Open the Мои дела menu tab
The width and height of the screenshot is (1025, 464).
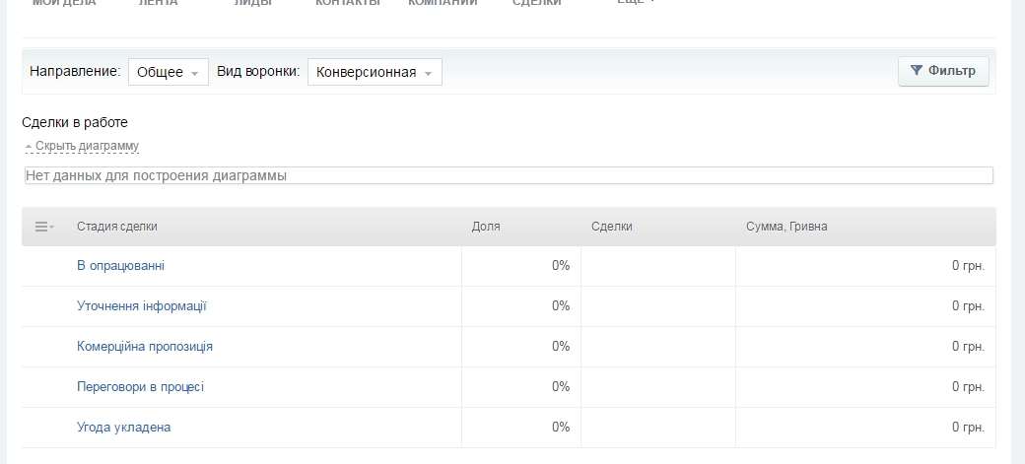click(64, 3)
